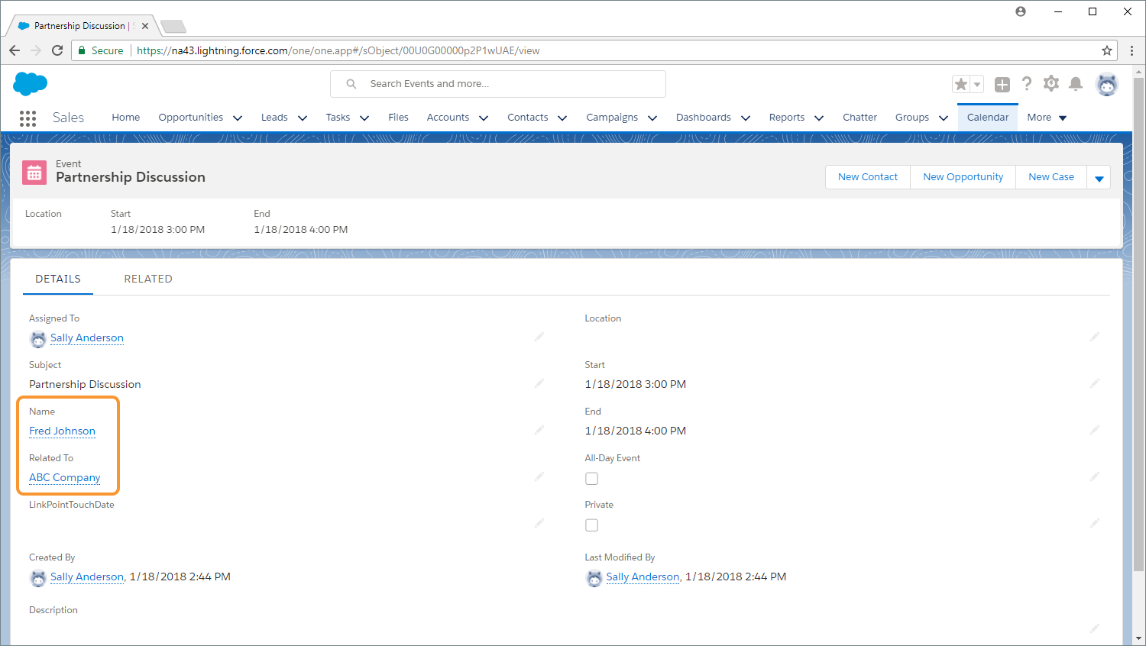Image resolution: width=1146 pixels, height=646 pixels.
Task: Open Sally Anderson link under Created By
Action: pyautogui.click(x=87, y=577)
